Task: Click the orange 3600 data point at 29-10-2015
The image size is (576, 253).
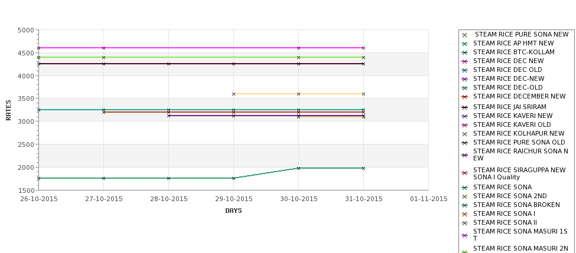Action: pyautogui.click(x=233, y=94)
